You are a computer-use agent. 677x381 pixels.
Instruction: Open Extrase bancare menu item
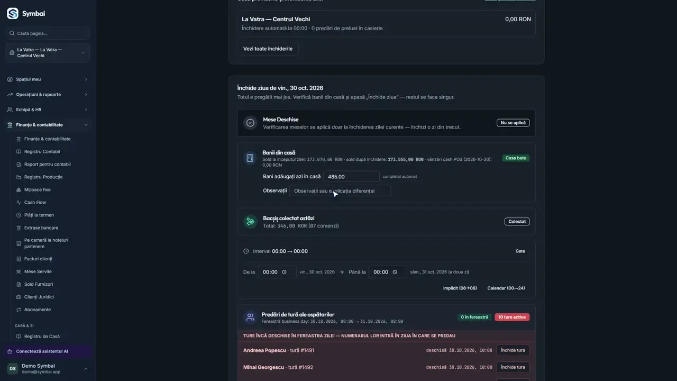41,228
